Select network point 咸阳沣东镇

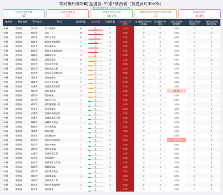click(x=50, y=149)
